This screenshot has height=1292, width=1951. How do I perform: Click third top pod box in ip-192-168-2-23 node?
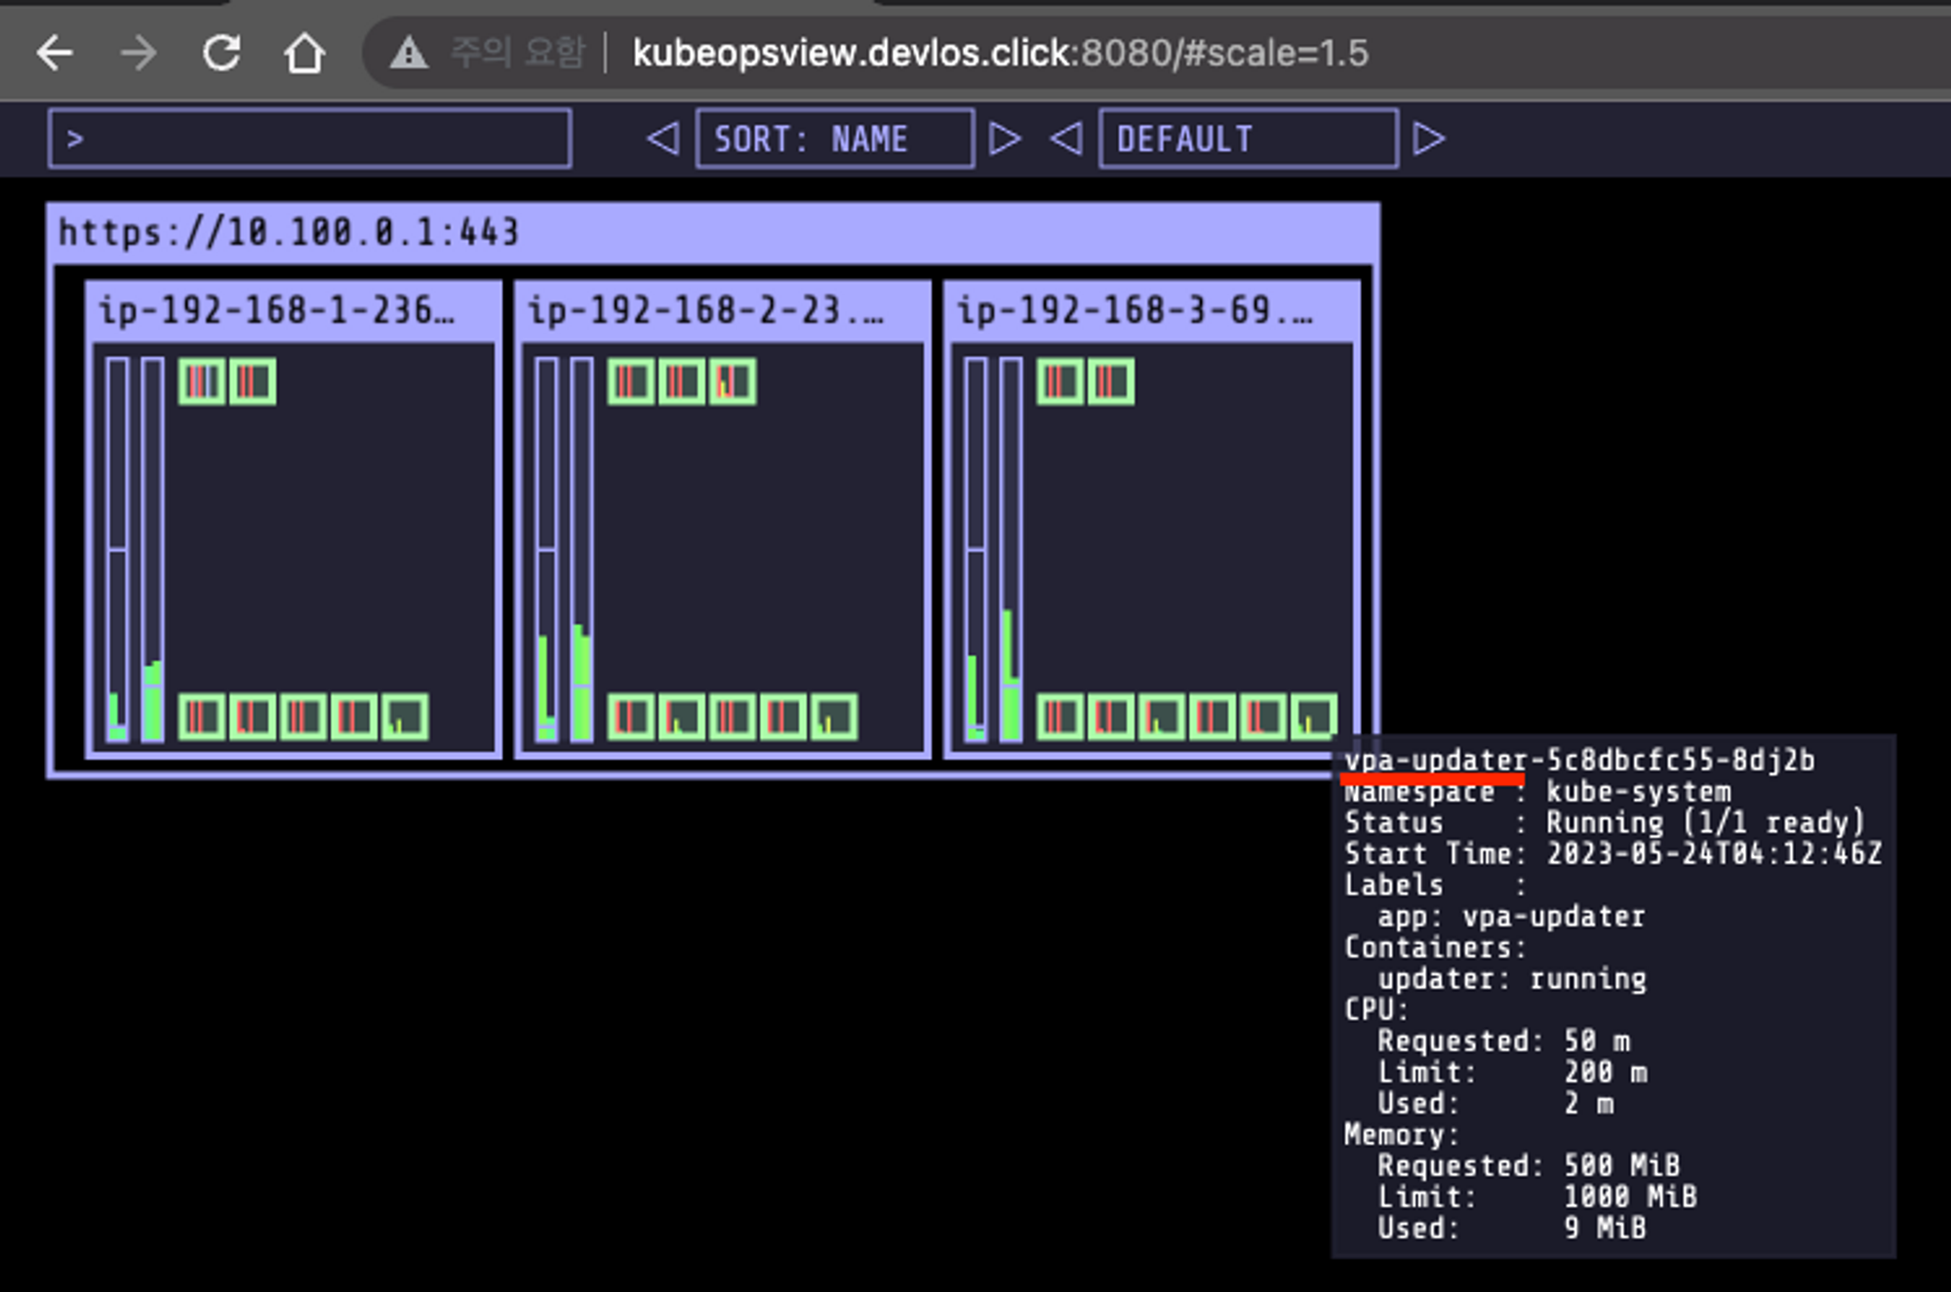[x=732, y=381]
